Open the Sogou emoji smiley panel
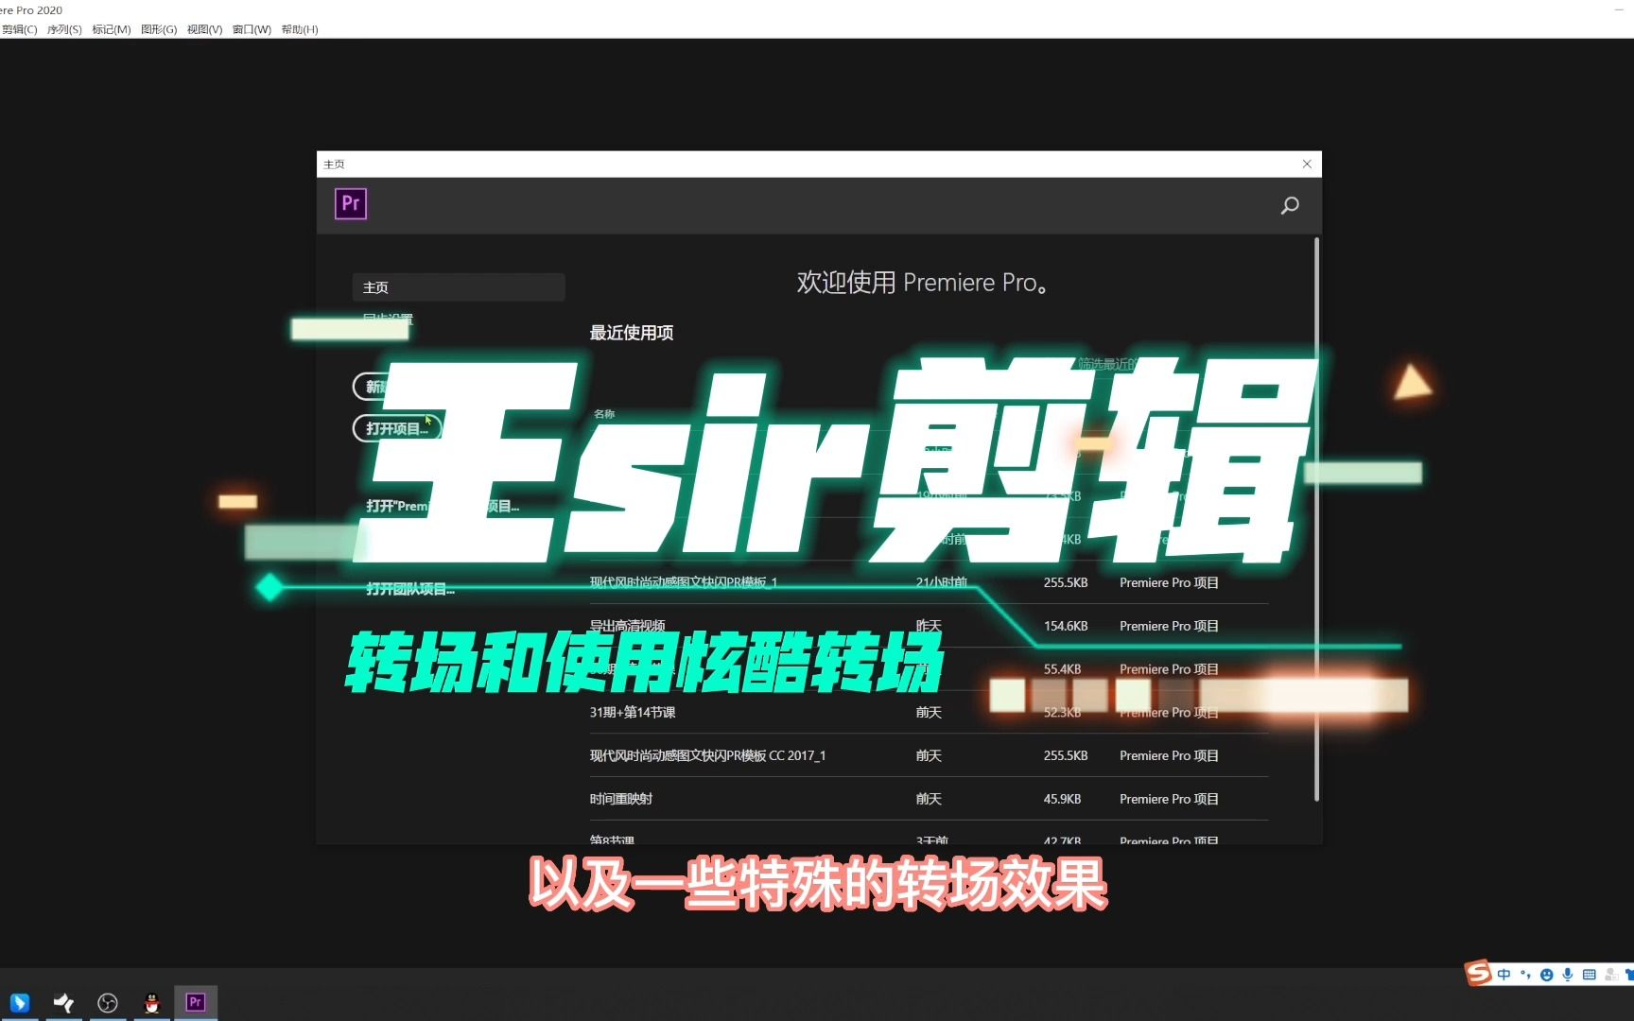Image resolution: width=1634 pixels, height=1021 pixels. click(x=1547, y=975)
